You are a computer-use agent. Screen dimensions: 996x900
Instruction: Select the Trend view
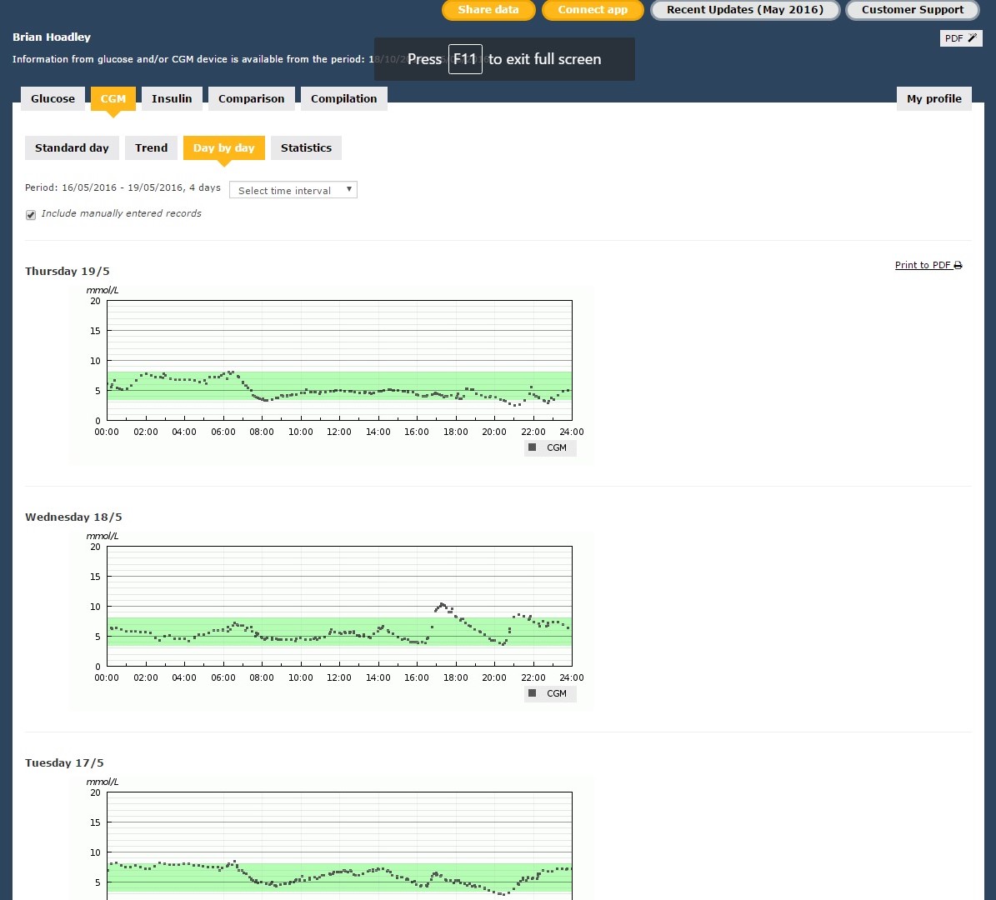(x=151, y=147)
